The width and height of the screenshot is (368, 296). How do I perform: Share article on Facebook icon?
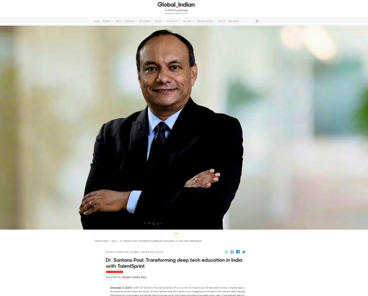tap(238, 252)
